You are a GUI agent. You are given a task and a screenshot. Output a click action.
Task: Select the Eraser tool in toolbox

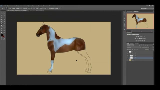click(x=1, y=24)
